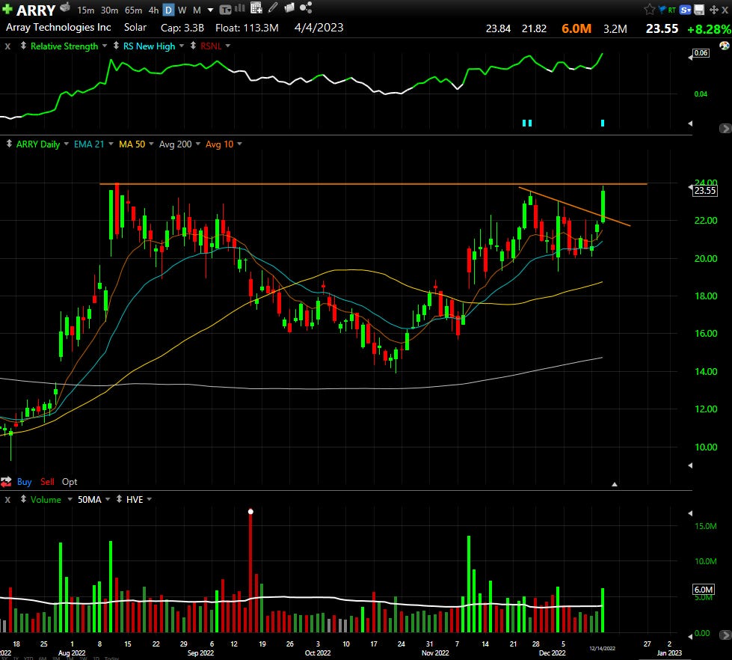Open Avg 200 settings dropdown
Screen dimensions: 732x660
198,144
